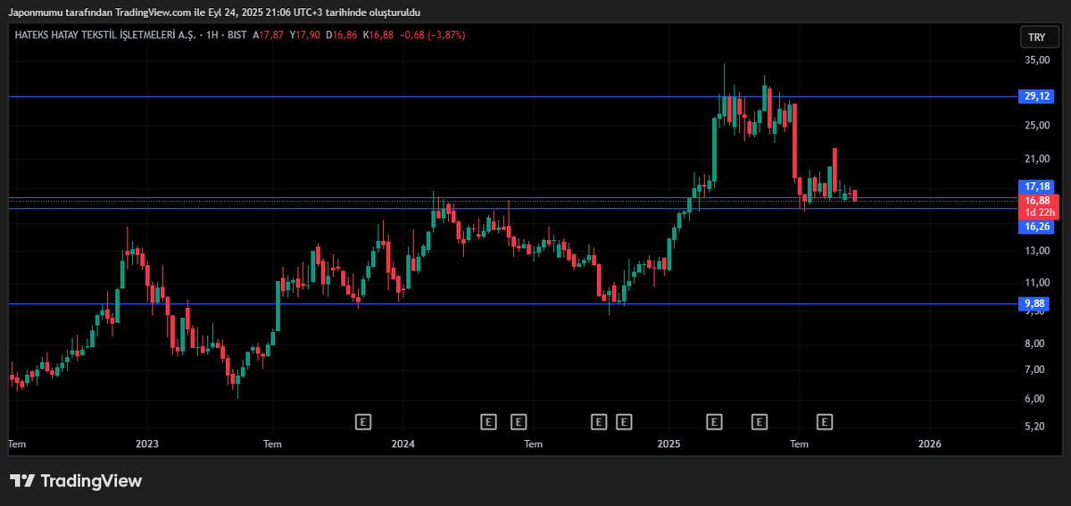This screenshot has height=506, width=1071.
Task: Click the TradingView logo at bottom left
Action: [x=76, y=481]
